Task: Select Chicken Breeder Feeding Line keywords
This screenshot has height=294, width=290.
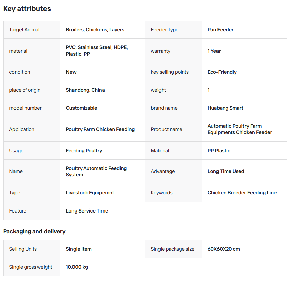Action: (x=242, y=193)
